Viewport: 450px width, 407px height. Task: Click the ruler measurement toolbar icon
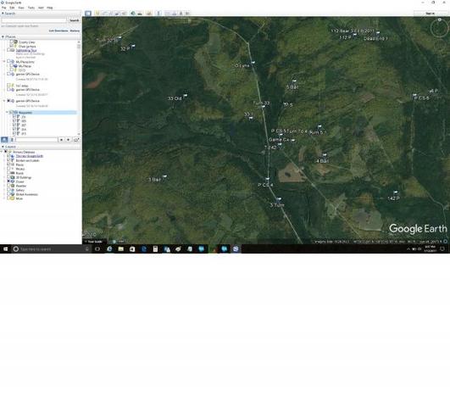158,14
